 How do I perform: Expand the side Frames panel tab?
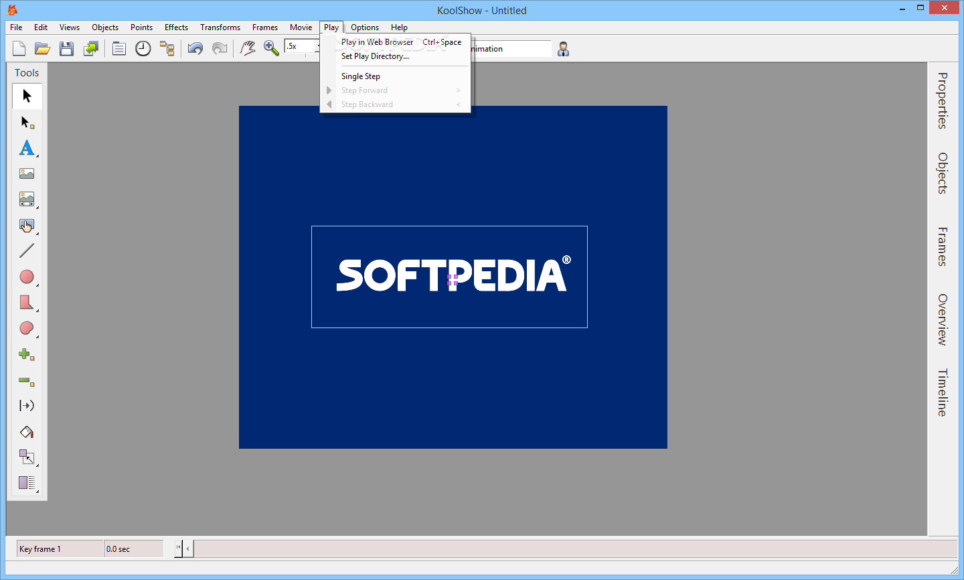[x=943, y=247]
